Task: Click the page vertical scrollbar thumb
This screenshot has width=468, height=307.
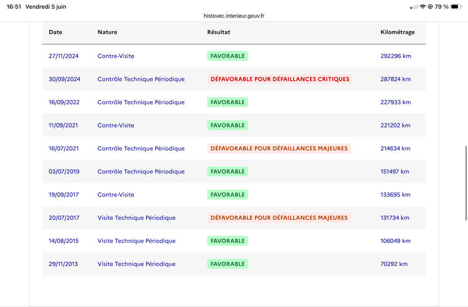Action: 466,183
